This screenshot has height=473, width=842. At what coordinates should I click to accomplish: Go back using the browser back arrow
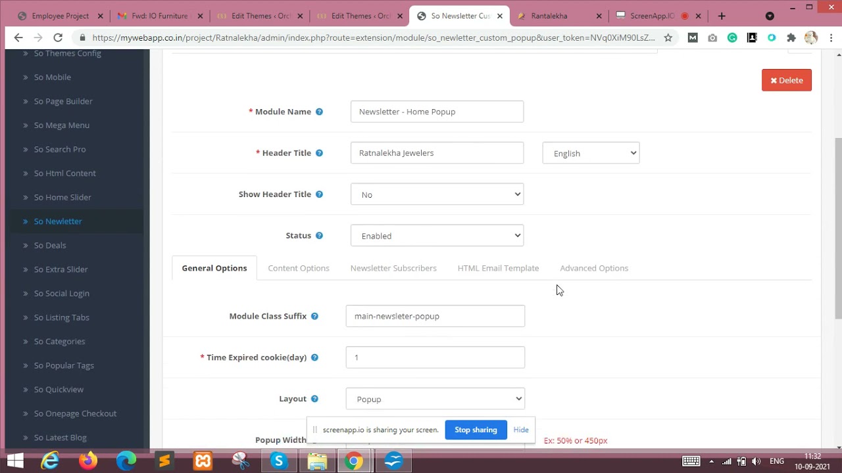point(18,38)
